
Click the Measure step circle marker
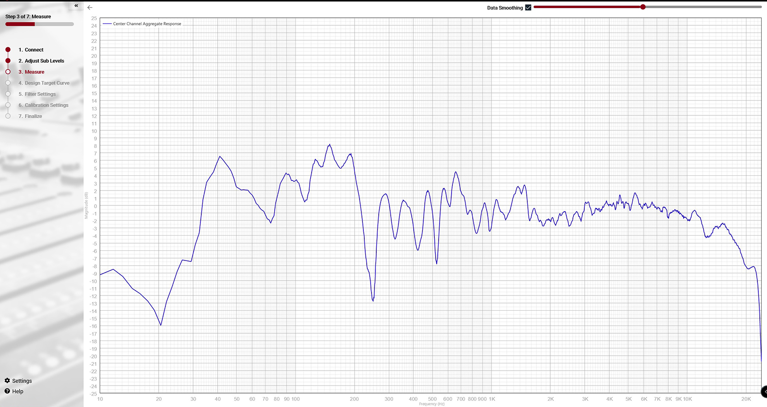point(8,72)
